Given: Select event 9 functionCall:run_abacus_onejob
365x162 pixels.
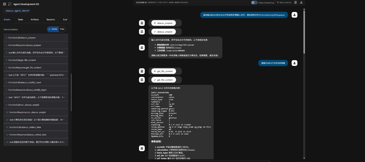Looking at the screenshot, I should click(x=36, y=105).
